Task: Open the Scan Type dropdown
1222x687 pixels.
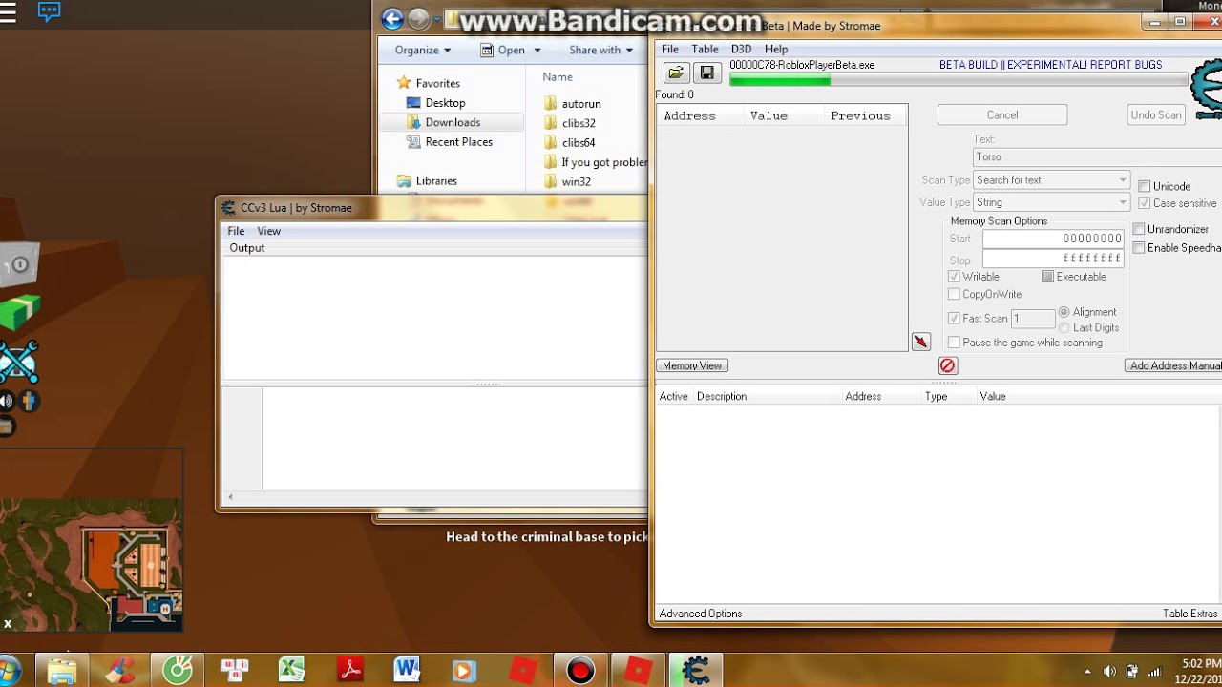Action: (x=1051, y=180)
